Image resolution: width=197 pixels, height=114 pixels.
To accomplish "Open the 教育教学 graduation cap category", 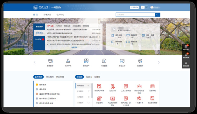I will click(50, 61).
